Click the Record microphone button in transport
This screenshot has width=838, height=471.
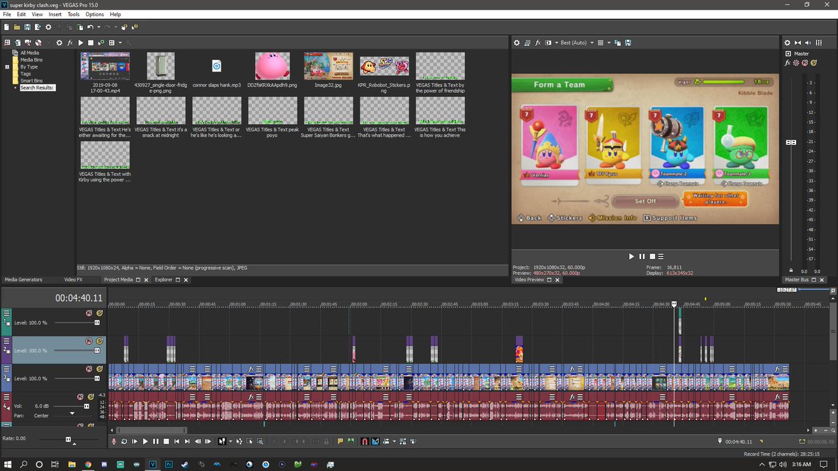114,442
